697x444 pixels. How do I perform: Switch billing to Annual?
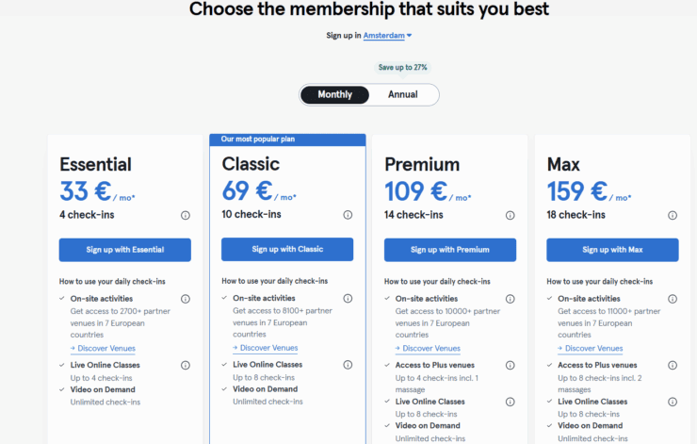tap(402, 94)
